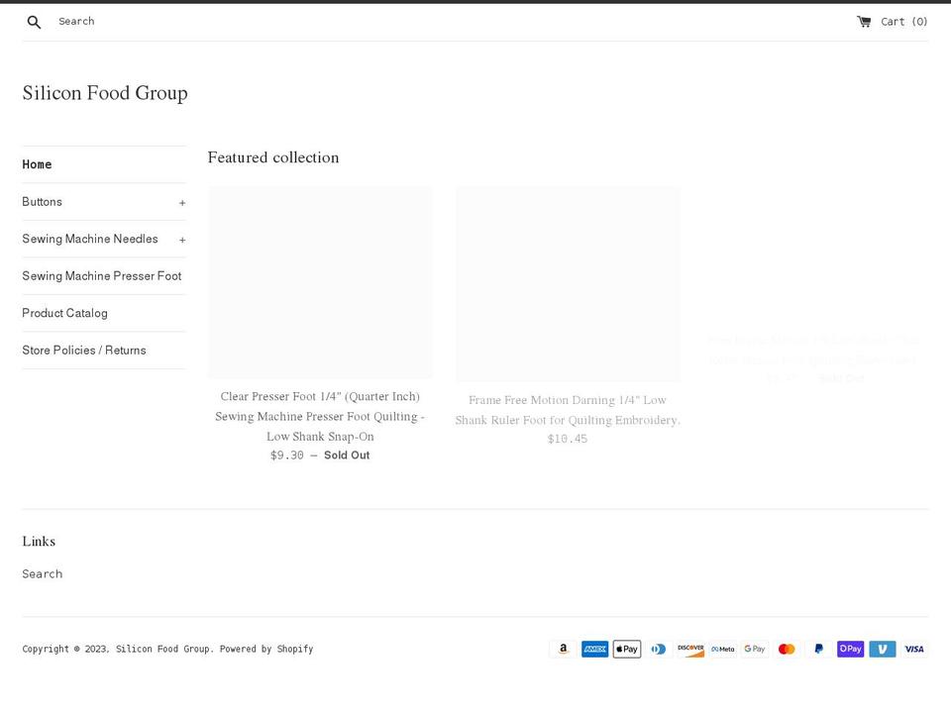The height and width of the screenshot is (713, 951).
Task: Click the Google Pay payment icon
Action: pos(755,649)
